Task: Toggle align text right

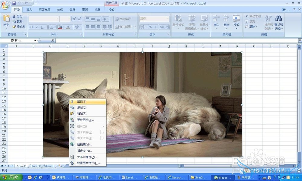Action: coord(98,27)
